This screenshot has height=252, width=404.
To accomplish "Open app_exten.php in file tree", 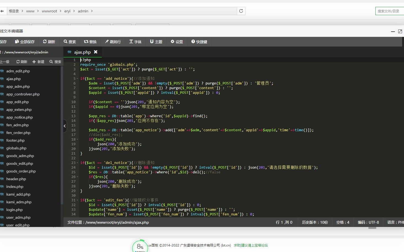I will (x=19, y=109).
